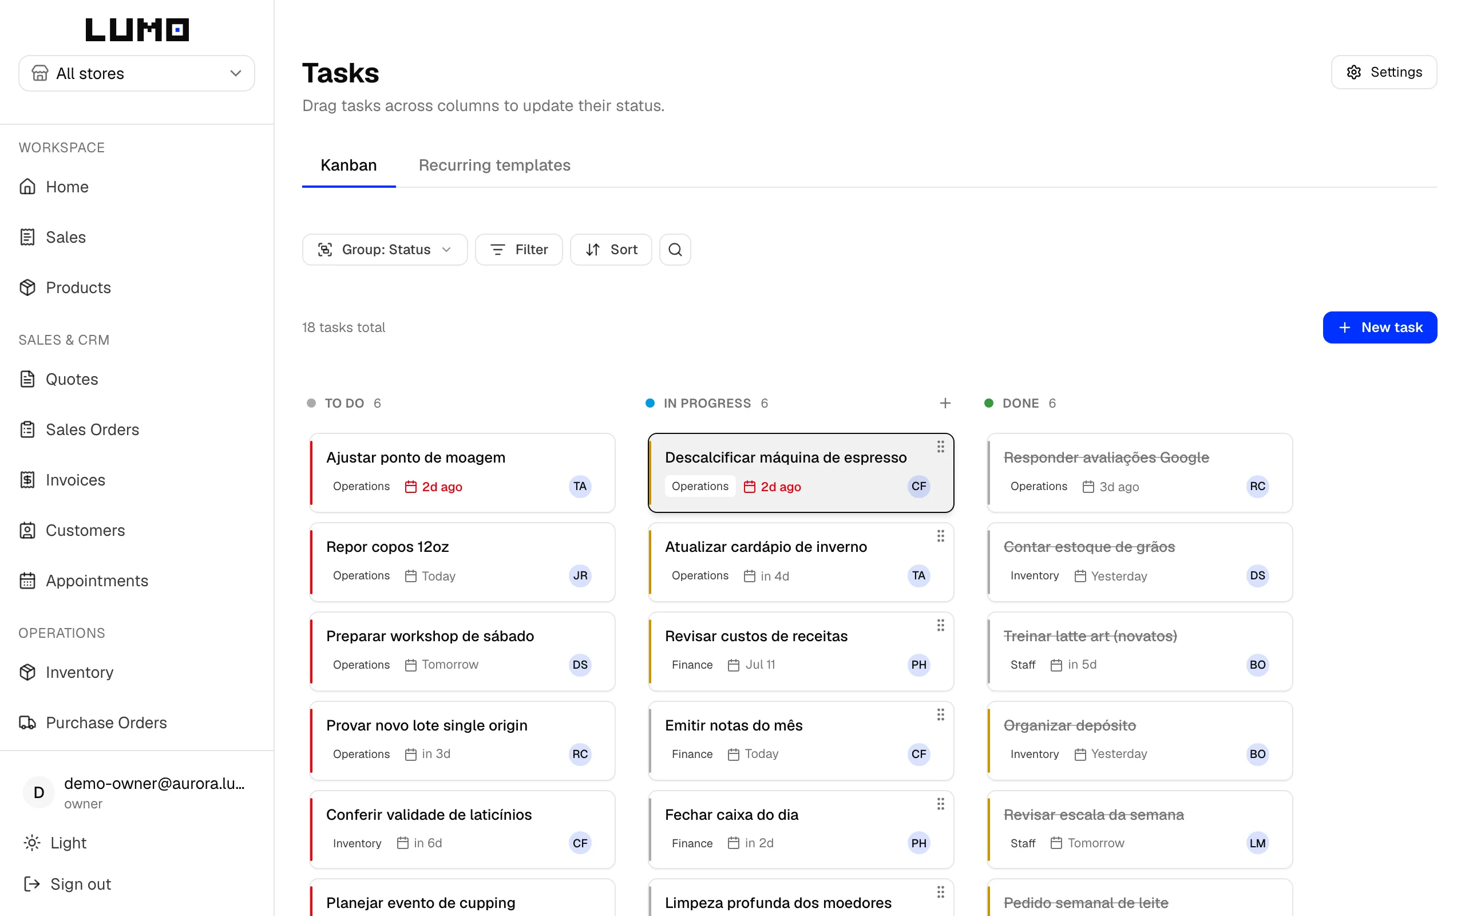Click drag handle on Atualizar cardápio de inverno card
1465x916 pixels.
(940, 536)
